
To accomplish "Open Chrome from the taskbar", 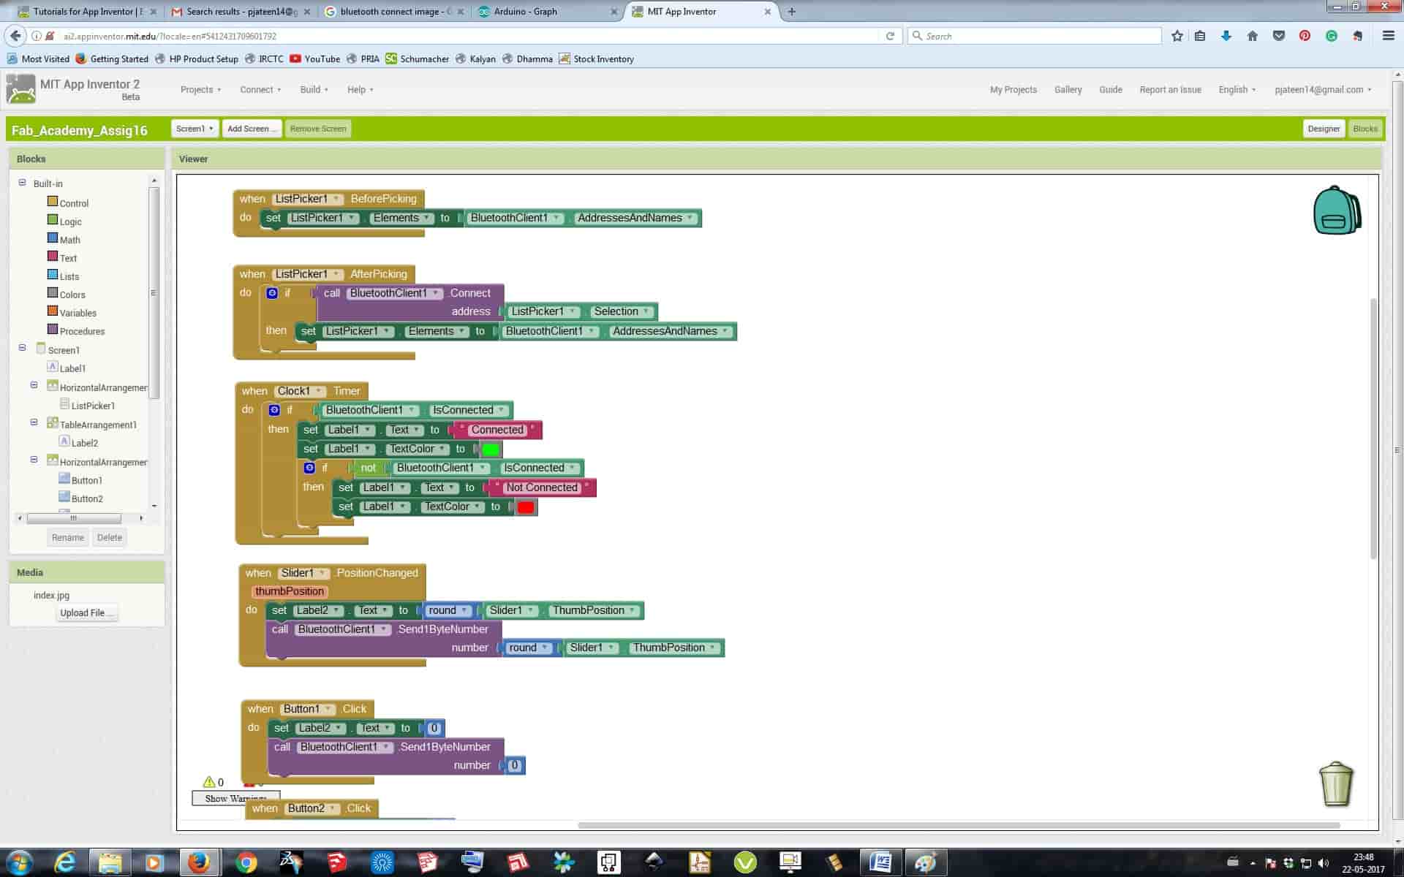I will coord(246,862).
